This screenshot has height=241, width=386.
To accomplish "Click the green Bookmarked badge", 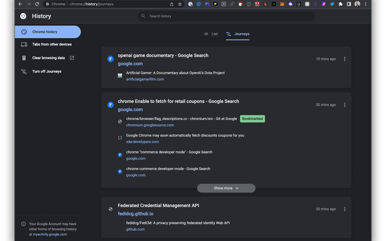I will (x=252, y=119).
